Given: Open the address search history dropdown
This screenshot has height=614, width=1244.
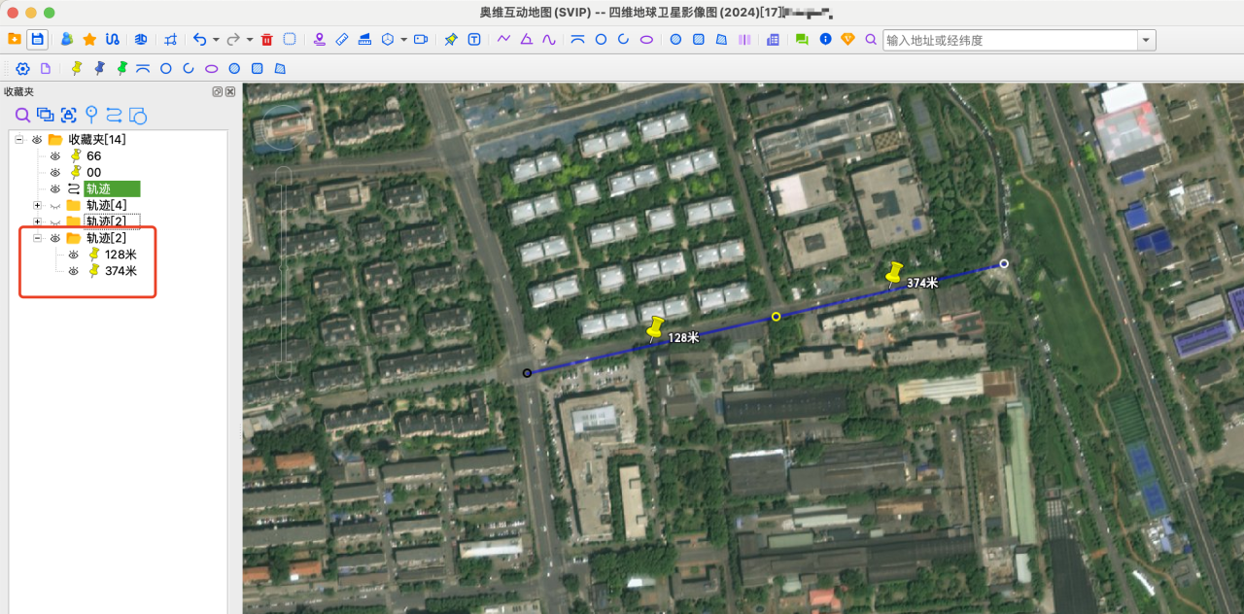Looking at the screenshot, I should 1145,40.
